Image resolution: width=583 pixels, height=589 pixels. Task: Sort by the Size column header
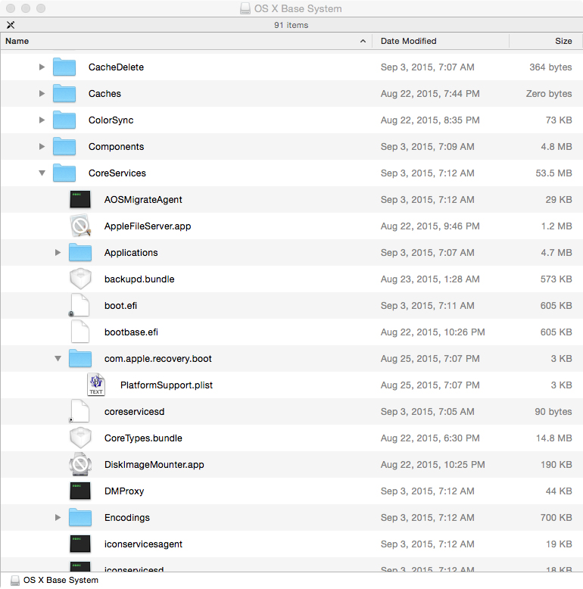[x=546, y=41]
